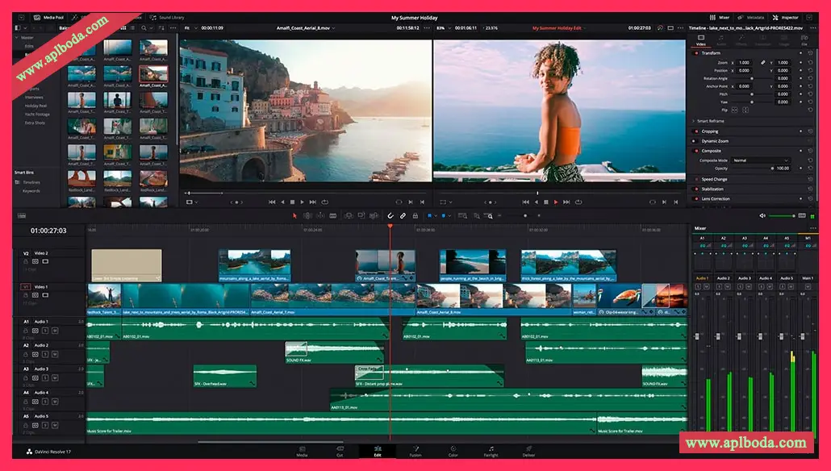Click the speaker volume icon
831x471 pixels.
tap(762, 215)
